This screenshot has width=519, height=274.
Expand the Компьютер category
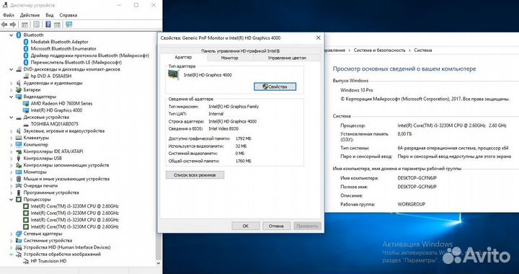12,145
